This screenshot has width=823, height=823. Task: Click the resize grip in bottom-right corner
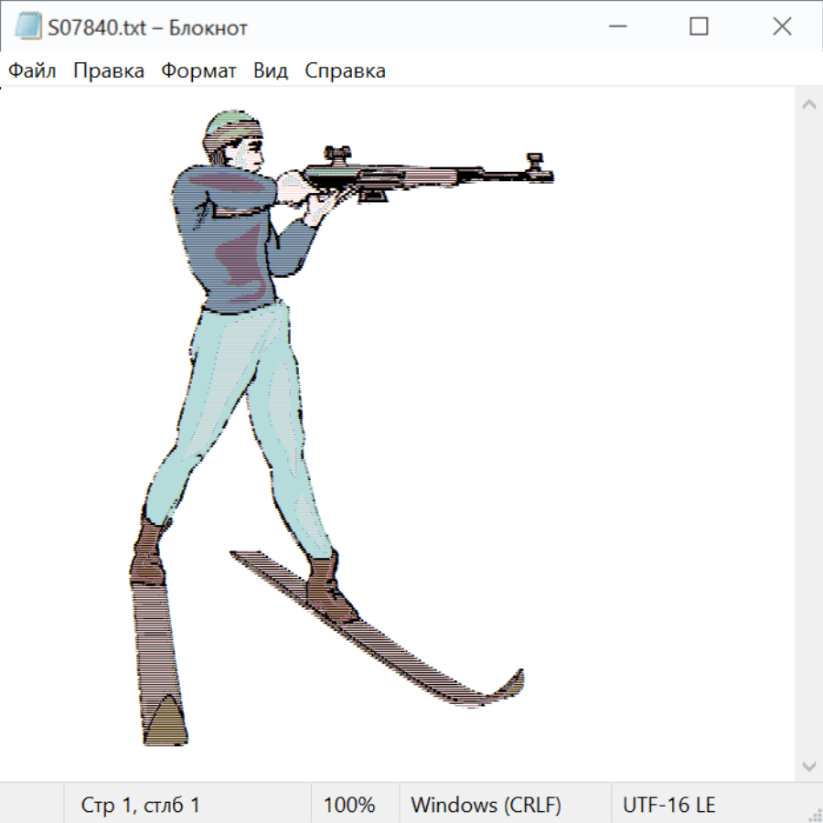coord(814,814)
